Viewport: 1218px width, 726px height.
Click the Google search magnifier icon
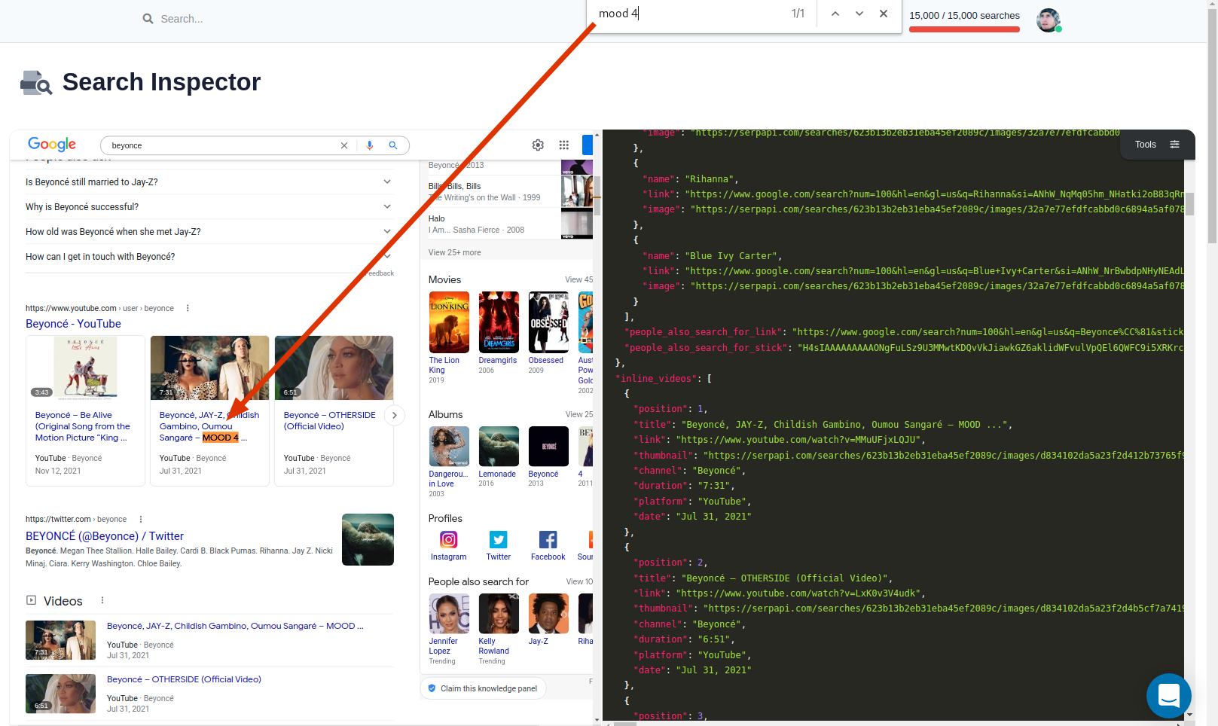(393, 145)
